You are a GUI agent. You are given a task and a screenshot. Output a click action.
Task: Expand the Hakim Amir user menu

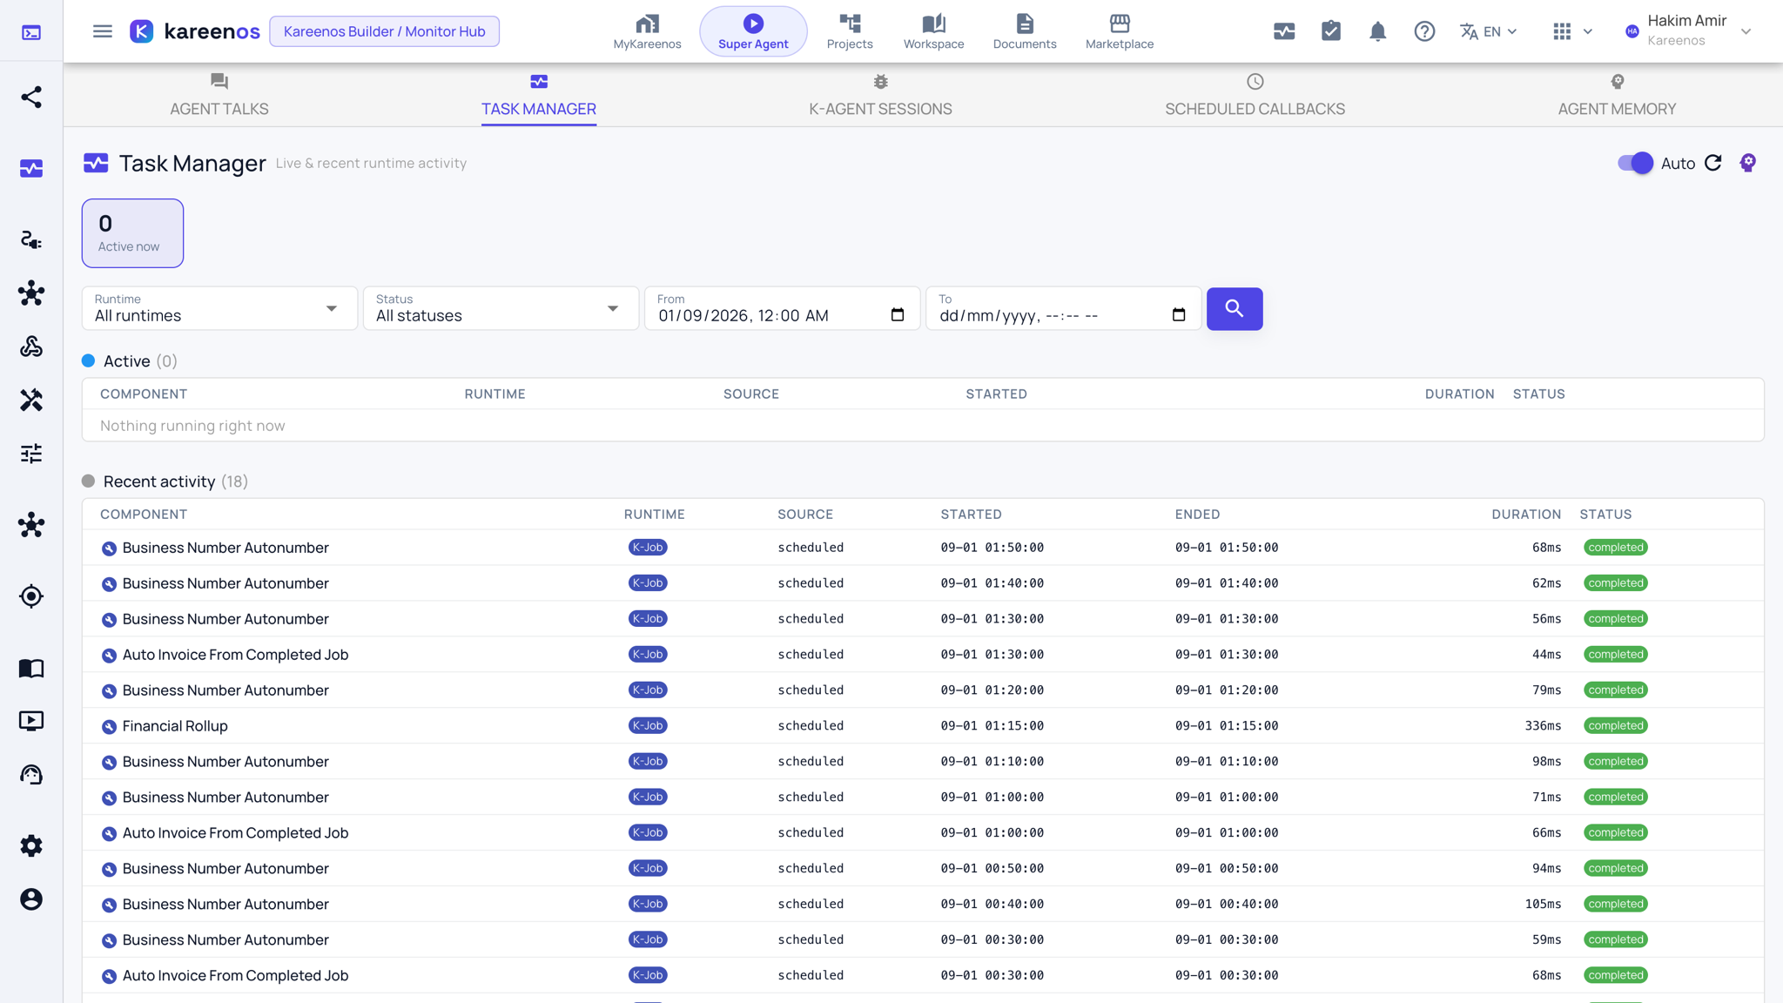pos(1688,31)
